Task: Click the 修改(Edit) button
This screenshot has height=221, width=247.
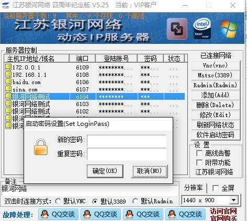Action: [216, 115]
